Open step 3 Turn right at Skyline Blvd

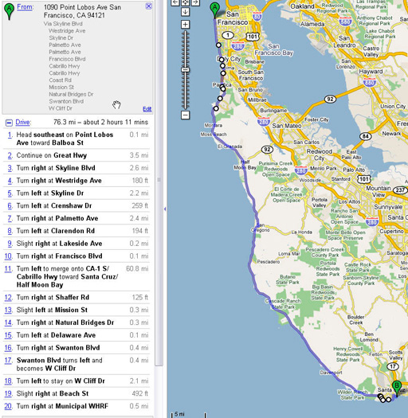click(76, 168)
